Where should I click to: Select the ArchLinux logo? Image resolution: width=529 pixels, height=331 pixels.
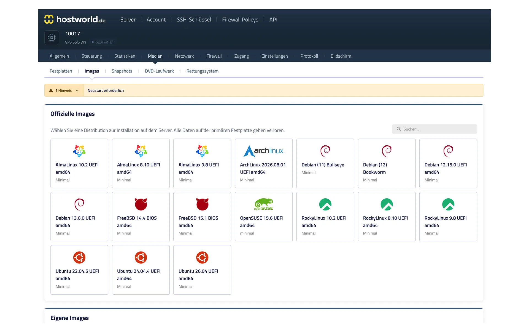(264, 151)
